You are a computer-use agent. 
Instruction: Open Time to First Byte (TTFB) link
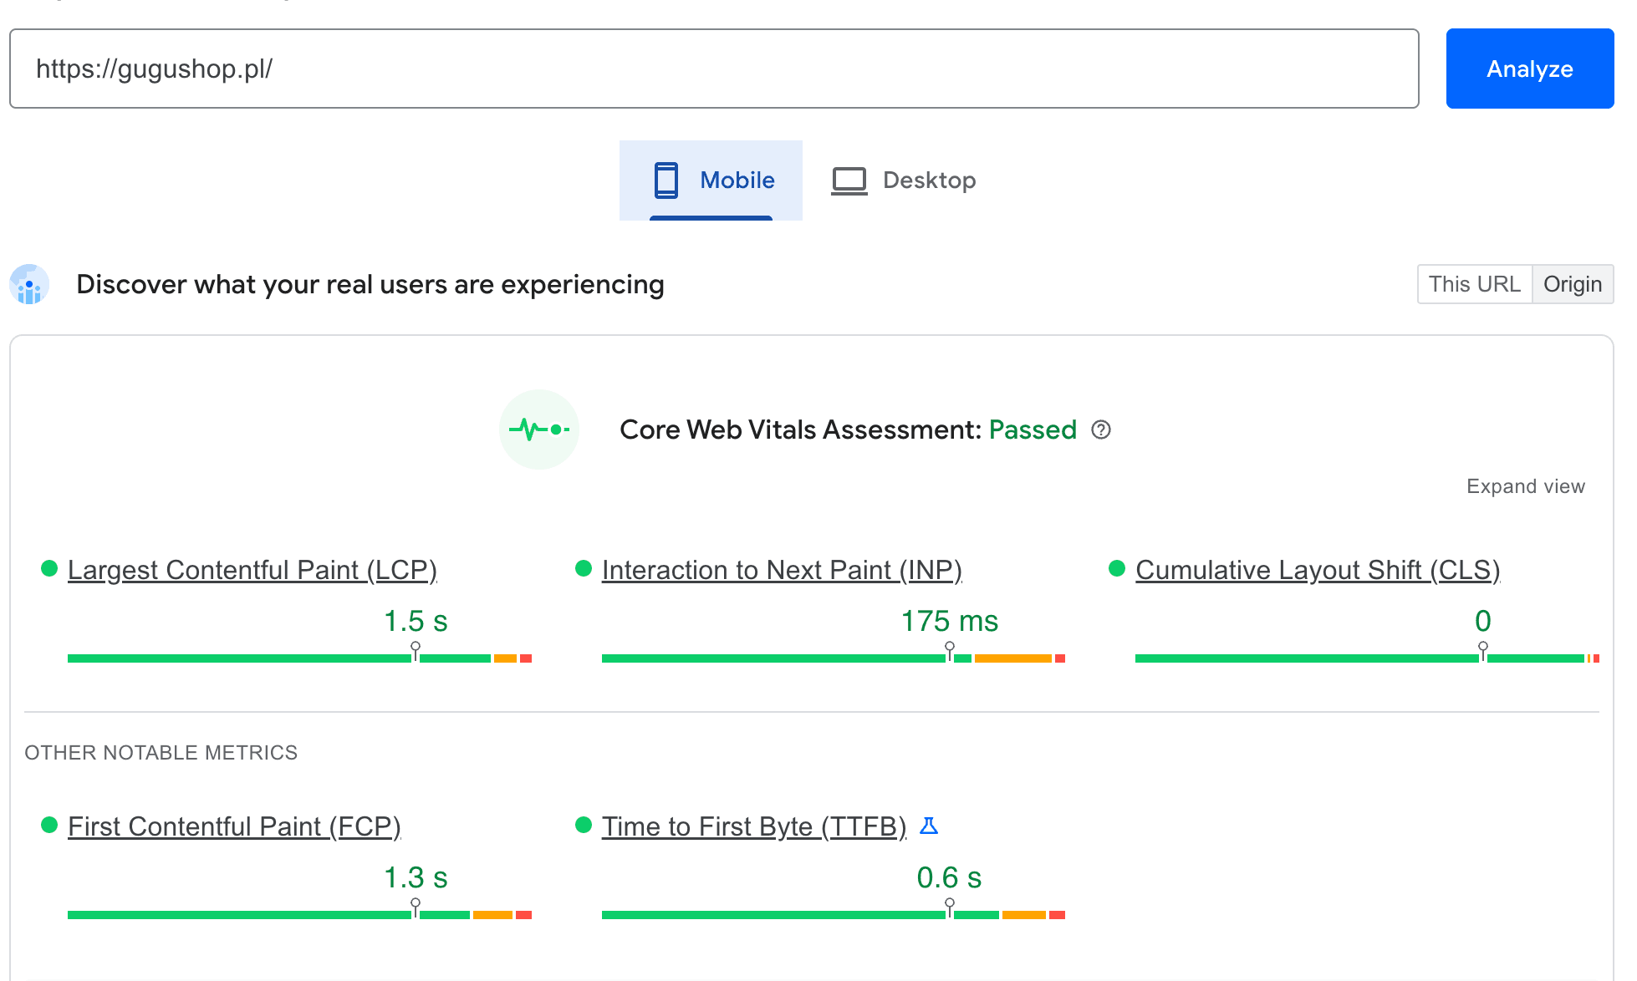[x=753, y=826]
